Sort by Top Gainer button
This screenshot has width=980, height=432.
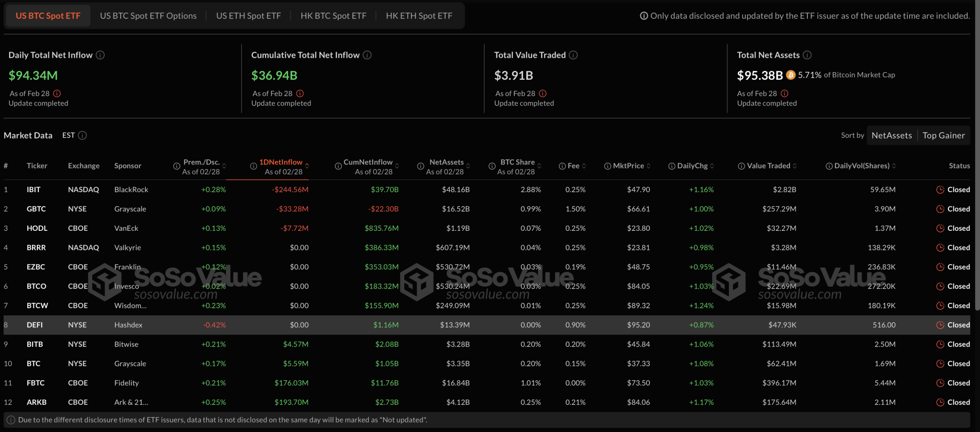[x=944, y=135]
